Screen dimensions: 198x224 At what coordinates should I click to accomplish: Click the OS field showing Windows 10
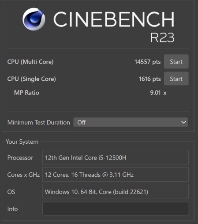click(x=116, y=191)
